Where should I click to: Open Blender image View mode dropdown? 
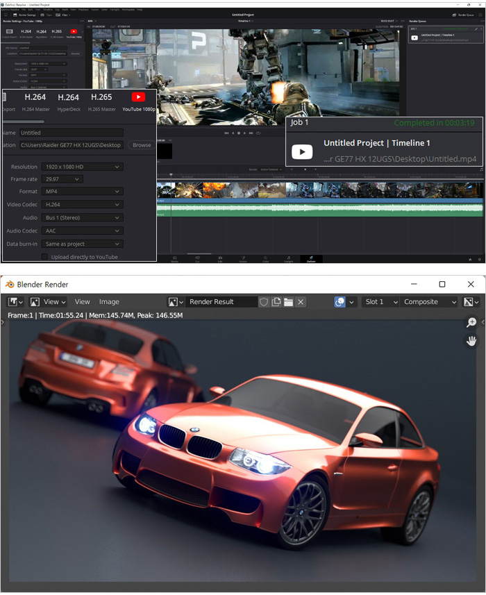pyautogui.click(x=48, y=302)
